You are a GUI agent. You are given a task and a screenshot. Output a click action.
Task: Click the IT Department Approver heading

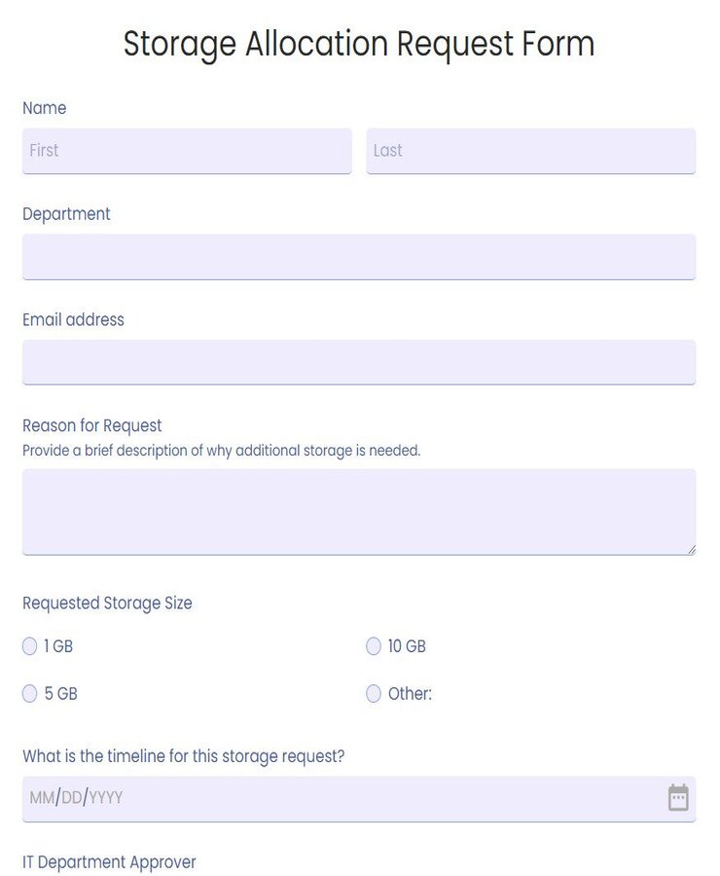[110, 861]
